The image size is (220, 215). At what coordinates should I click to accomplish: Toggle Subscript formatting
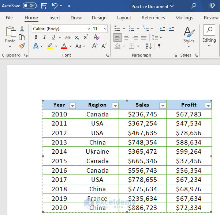tap(77, 38)
